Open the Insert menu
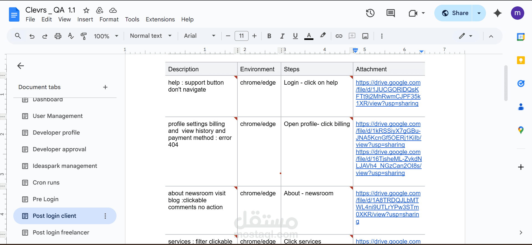Screen dimensions: 532x245 tap(85, 19)
